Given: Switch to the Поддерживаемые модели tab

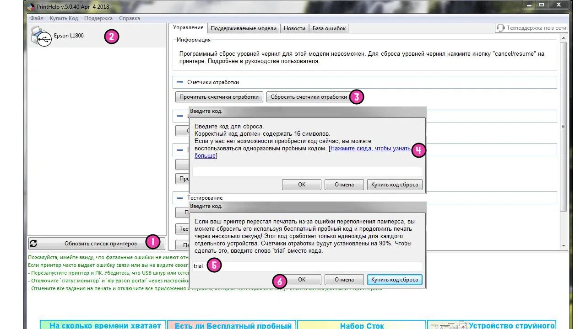Looking at the screenshot, I should coord(244,28).
